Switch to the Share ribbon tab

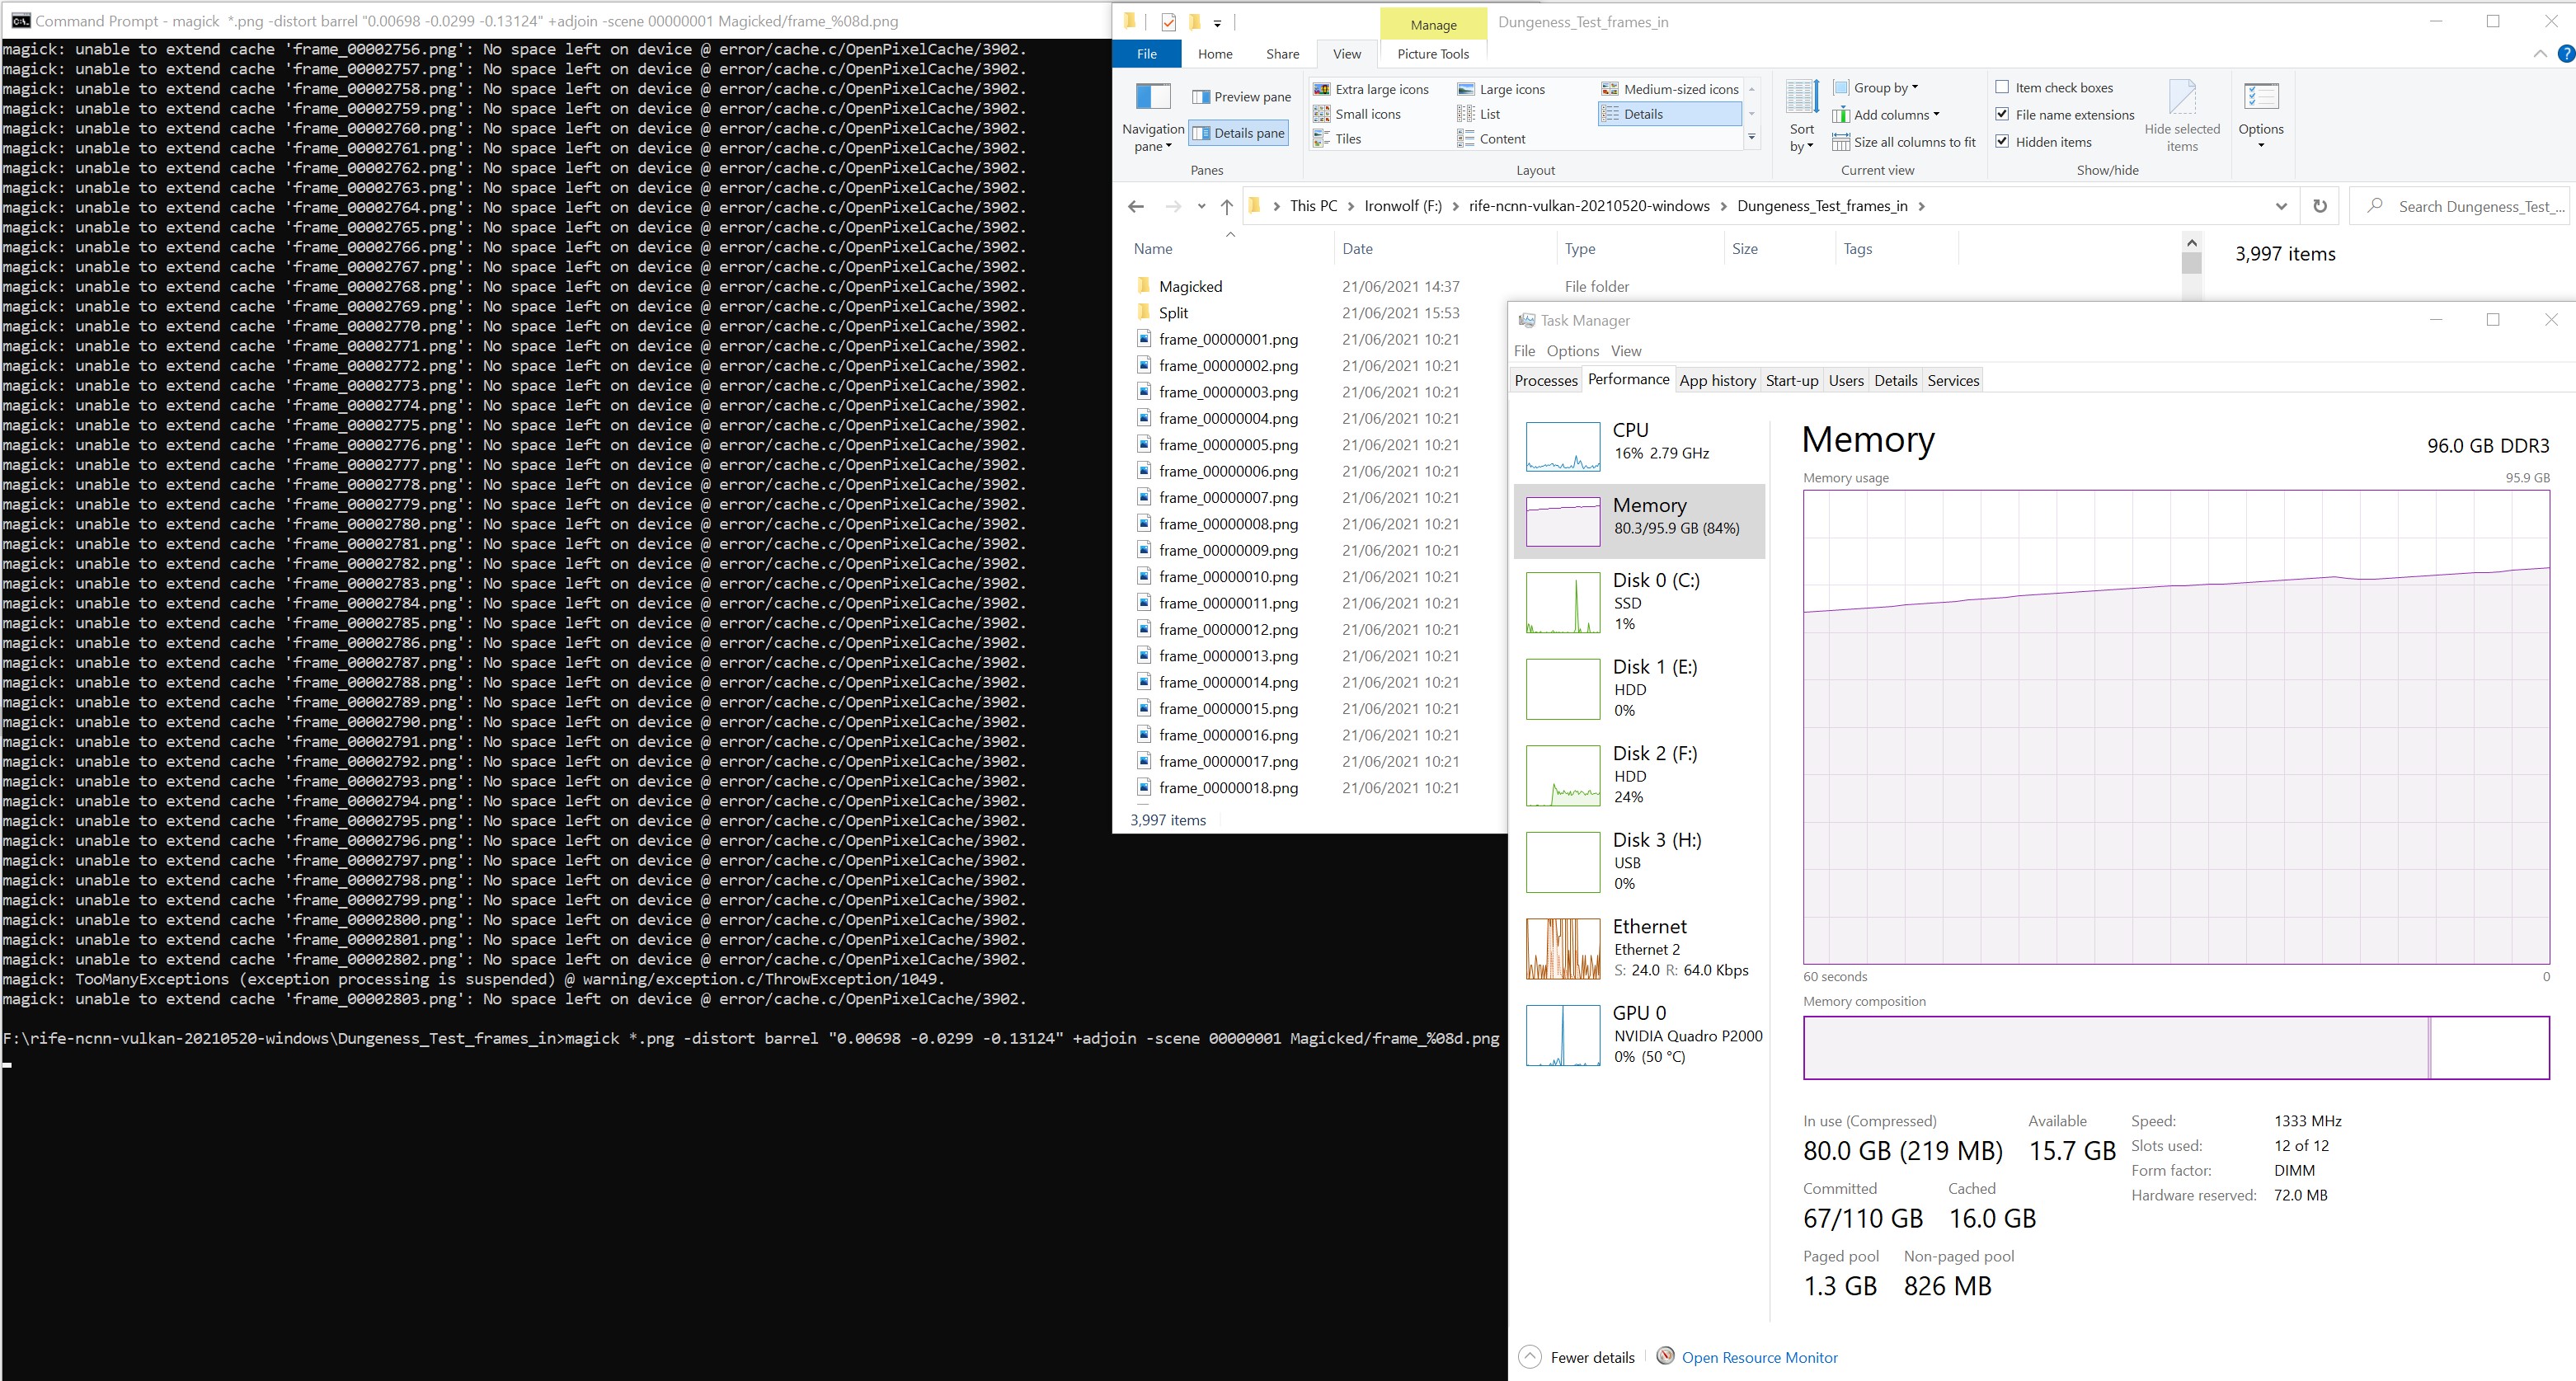[x=1282, y=54]
